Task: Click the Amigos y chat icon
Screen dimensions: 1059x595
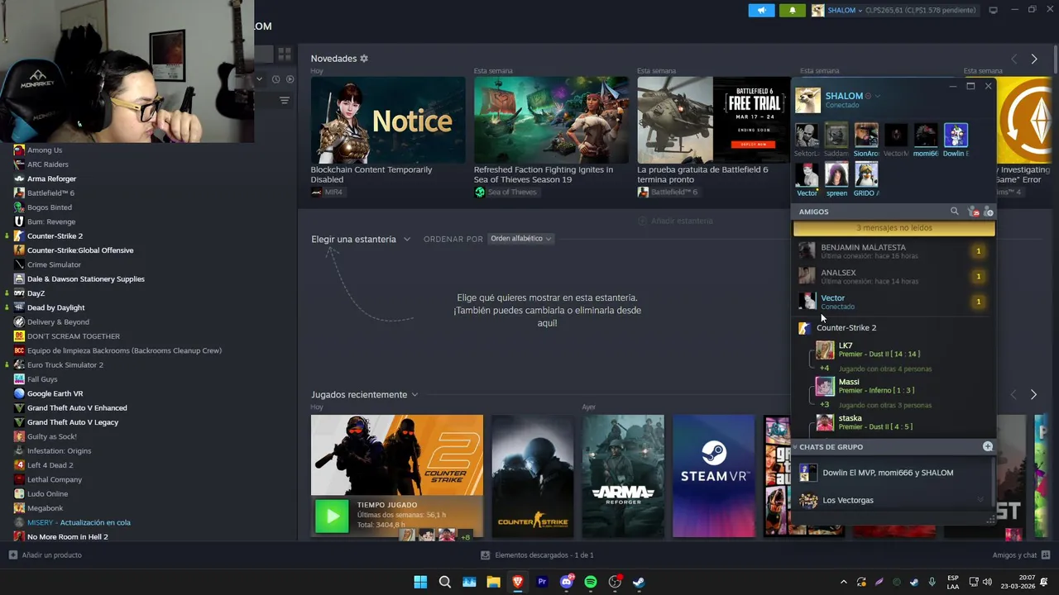Action: (1046, 555)
